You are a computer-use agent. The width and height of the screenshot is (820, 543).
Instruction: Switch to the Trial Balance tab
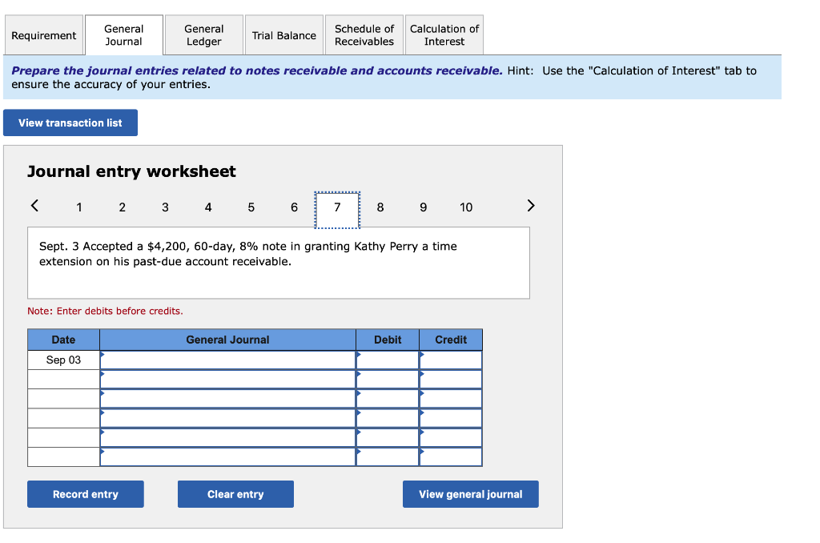[284, 35]
